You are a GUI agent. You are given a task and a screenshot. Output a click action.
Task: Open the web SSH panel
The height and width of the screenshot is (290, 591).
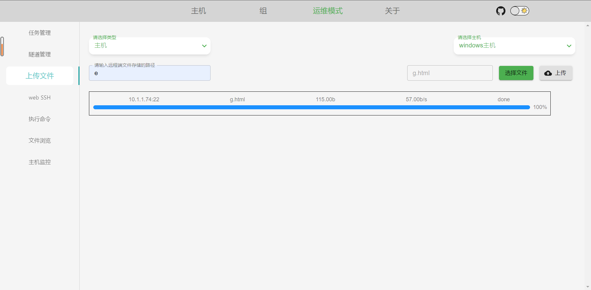pyautogui.click(x=39, y=97)
